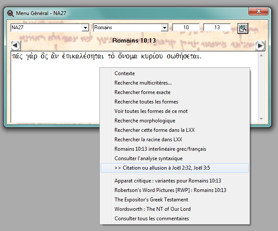This screenshot has height=231, width=278.
Task: Select The Expositor's Greek Testament
Action: tap(175, 200)
